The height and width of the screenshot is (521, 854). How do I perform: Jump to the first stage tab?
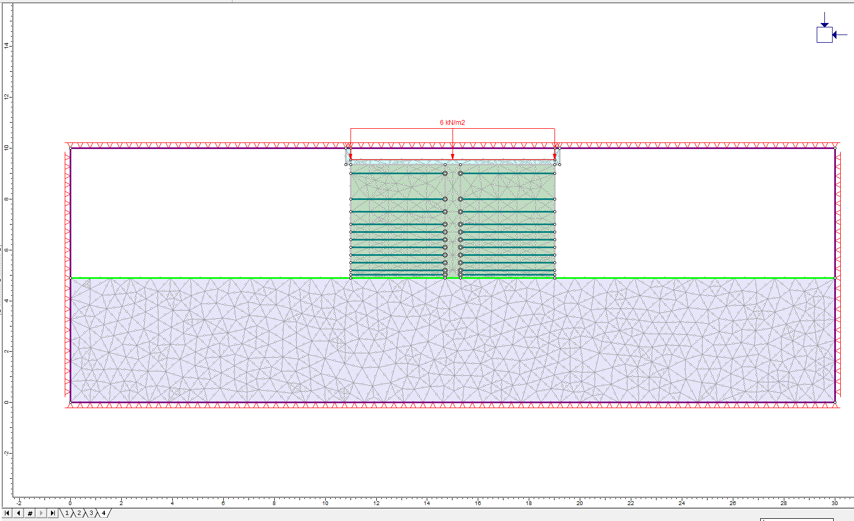(7, 513)
